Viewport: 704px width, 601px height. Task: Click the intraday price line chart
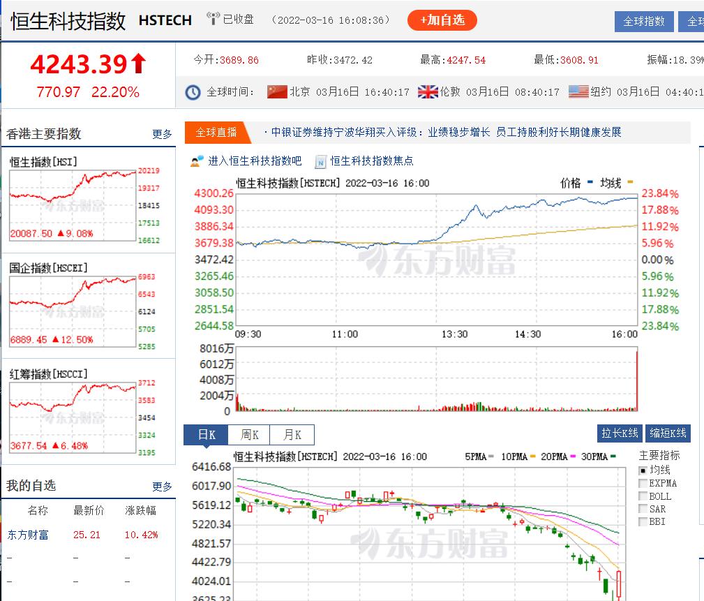[436, 260]
